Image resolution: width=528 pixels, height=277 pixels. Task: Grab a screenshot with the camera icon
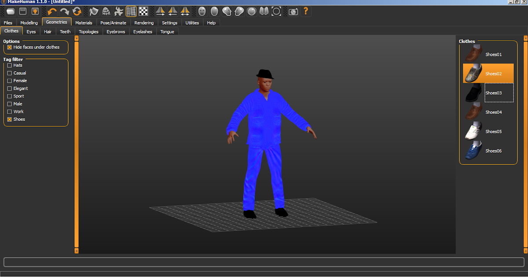[x=293, y=11]
